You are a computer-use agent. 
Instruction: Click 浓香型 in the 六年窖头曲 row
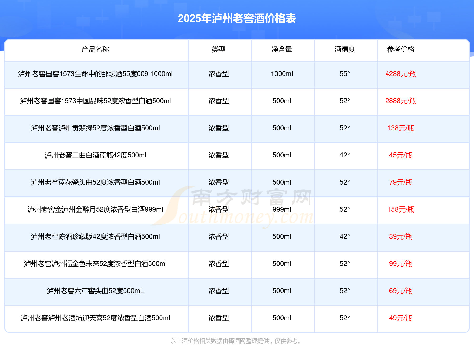pyautogui.click(x=219, y=291)
